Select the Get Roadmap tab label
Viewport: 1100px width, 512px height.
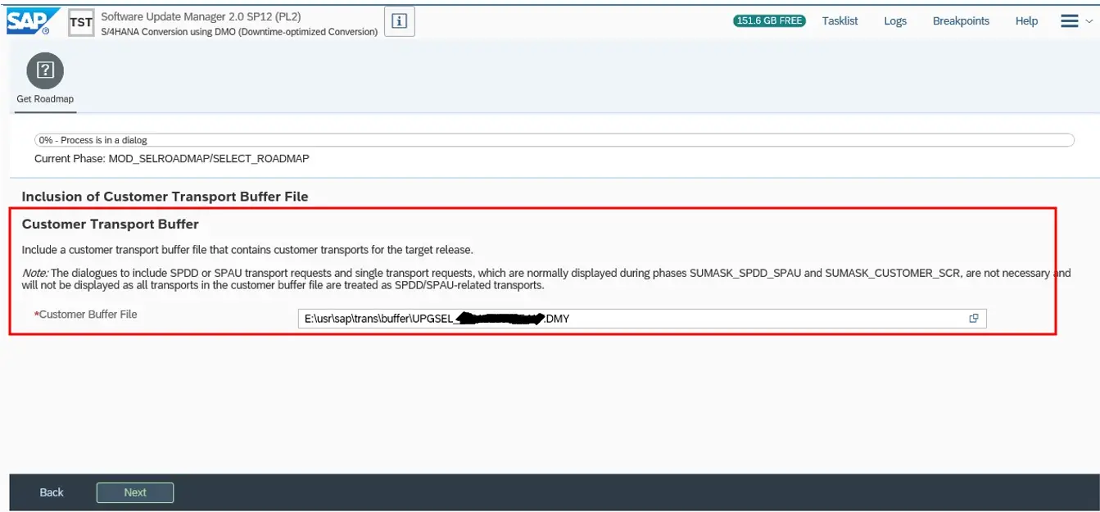pos(45,99)
